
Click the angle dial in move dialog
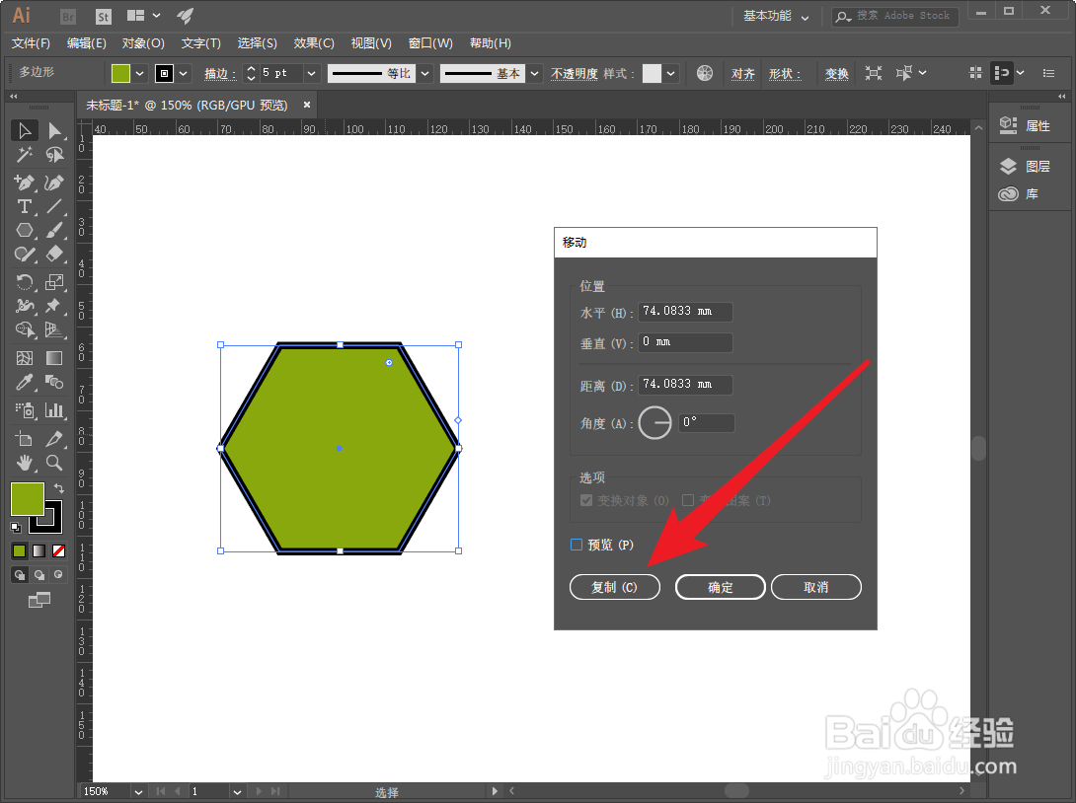[x=654, y=422]
